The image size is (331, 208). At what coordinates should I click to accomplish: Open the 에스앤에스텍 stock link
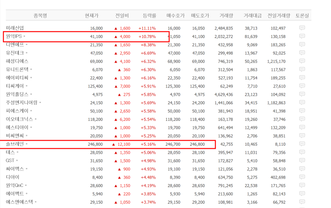pyautogui.click(x=19, y=202)
